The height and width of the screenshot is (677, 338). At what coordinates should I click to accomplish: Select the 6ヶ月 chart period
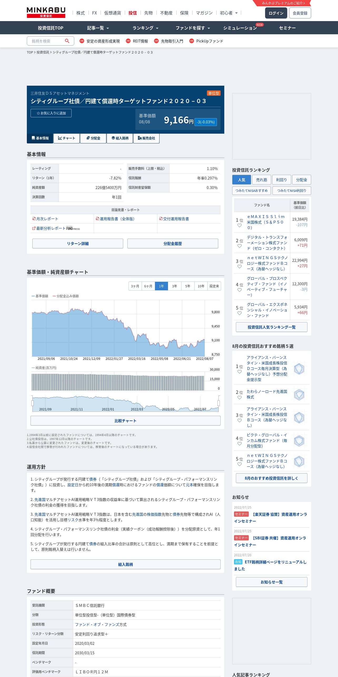148,286
